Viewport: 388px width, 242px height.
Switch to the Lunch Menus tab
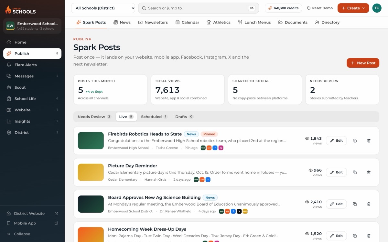click(254, 22)
